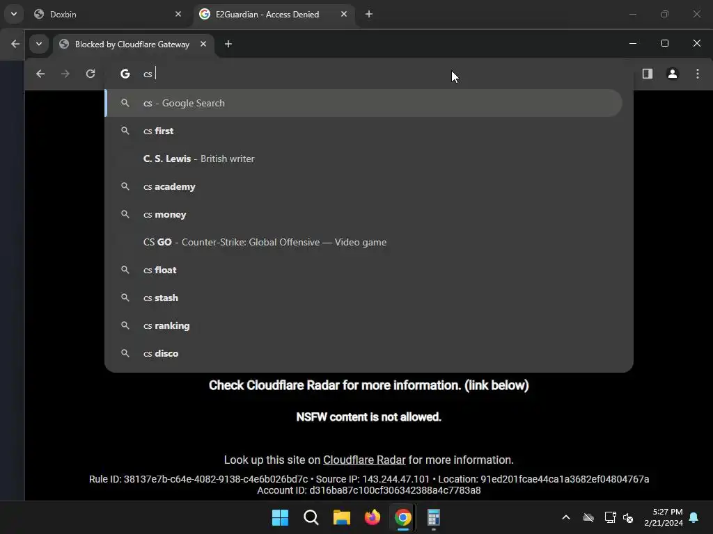Reload the page in the front Chrome window
713x534 pixels.
point(91,74)
